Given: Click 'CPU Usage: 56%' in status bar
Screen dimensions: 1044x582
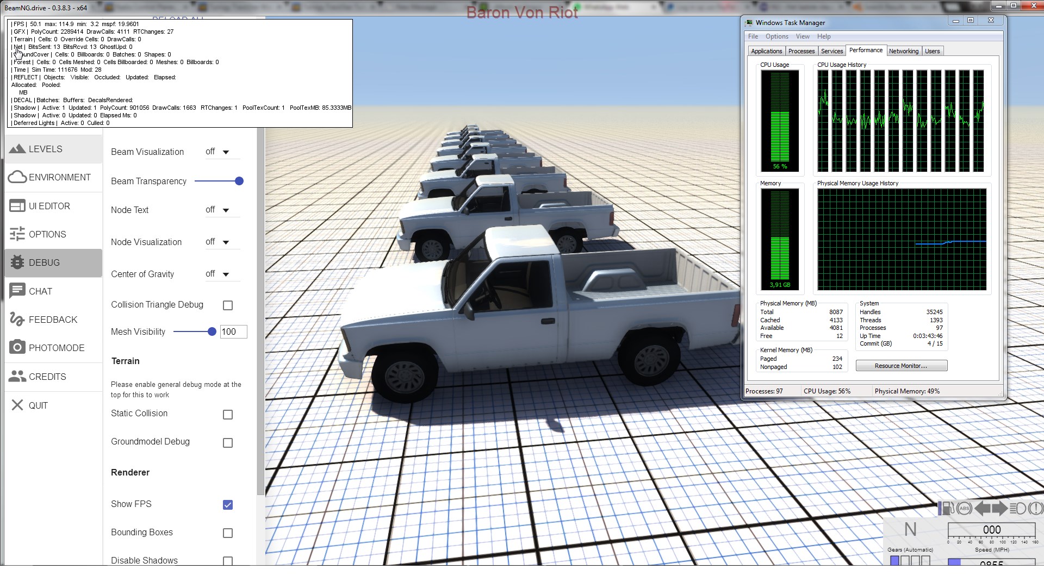Looking at the screenshot, I should point(826,391).
